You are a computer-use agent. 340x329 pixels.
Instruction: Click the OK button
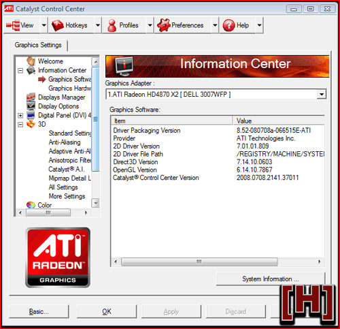pos(107,311)
